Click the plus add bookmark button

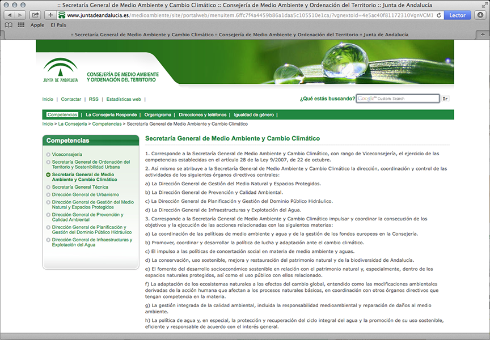pos(51,15)
